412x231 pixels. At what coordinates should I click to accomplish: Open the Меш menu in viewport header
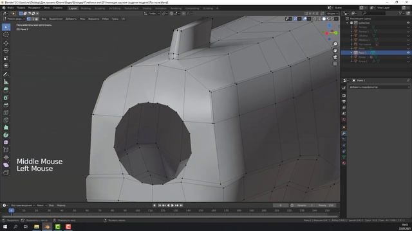pos(82,19)
